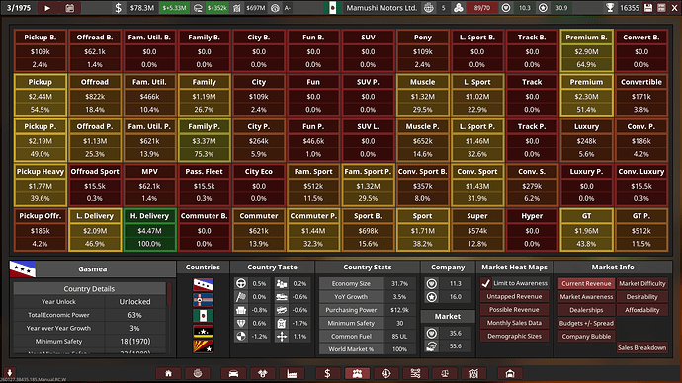Select the green-white-green flag country
682x383 pixels.
pos(204,315)
